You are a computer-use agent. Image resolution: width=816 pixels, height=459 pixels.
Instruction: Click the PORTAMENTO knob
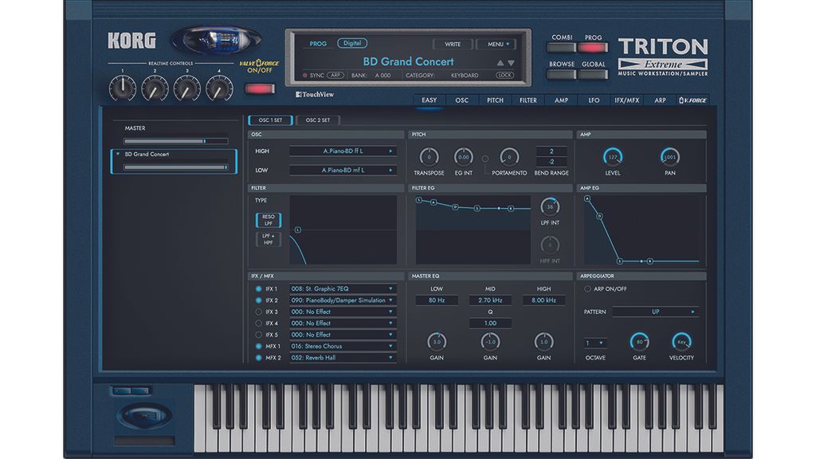click(x=509, y=158)
